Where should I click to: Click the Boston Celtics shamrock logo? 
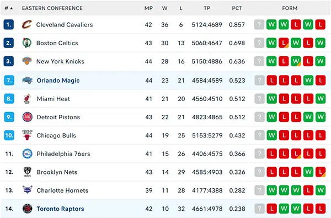[27, 43]
